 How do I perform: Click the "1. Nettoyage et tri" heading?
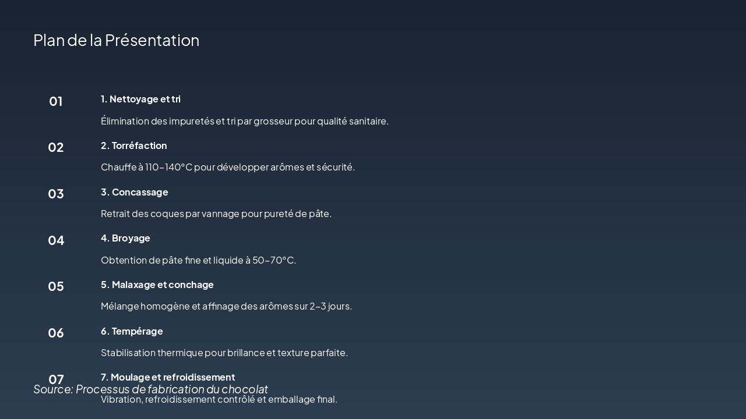pos(140,99)
